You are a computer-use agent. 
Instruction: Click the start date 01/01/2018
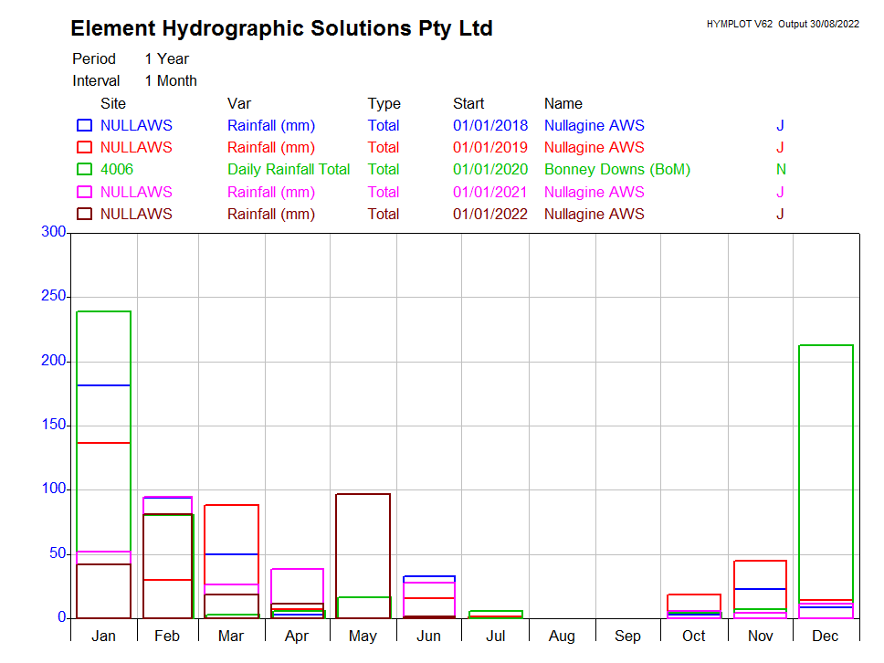pos(489,125)
